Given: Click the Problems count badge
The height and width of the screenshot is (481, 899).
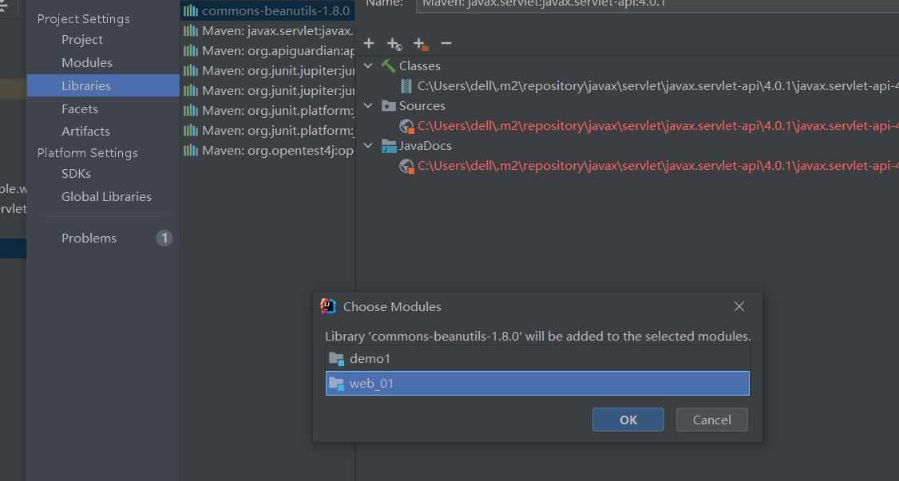Looking at the screenshot, I should tap(164, 239).
